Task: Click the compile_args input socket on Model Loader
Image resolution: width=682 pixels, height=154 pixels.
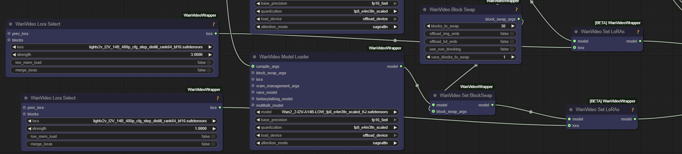Action: tap(253, 66)
